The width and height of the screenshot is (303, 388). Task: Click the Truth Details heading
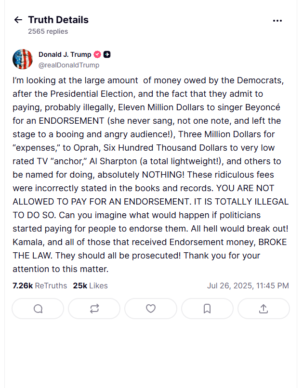point(58,20)
